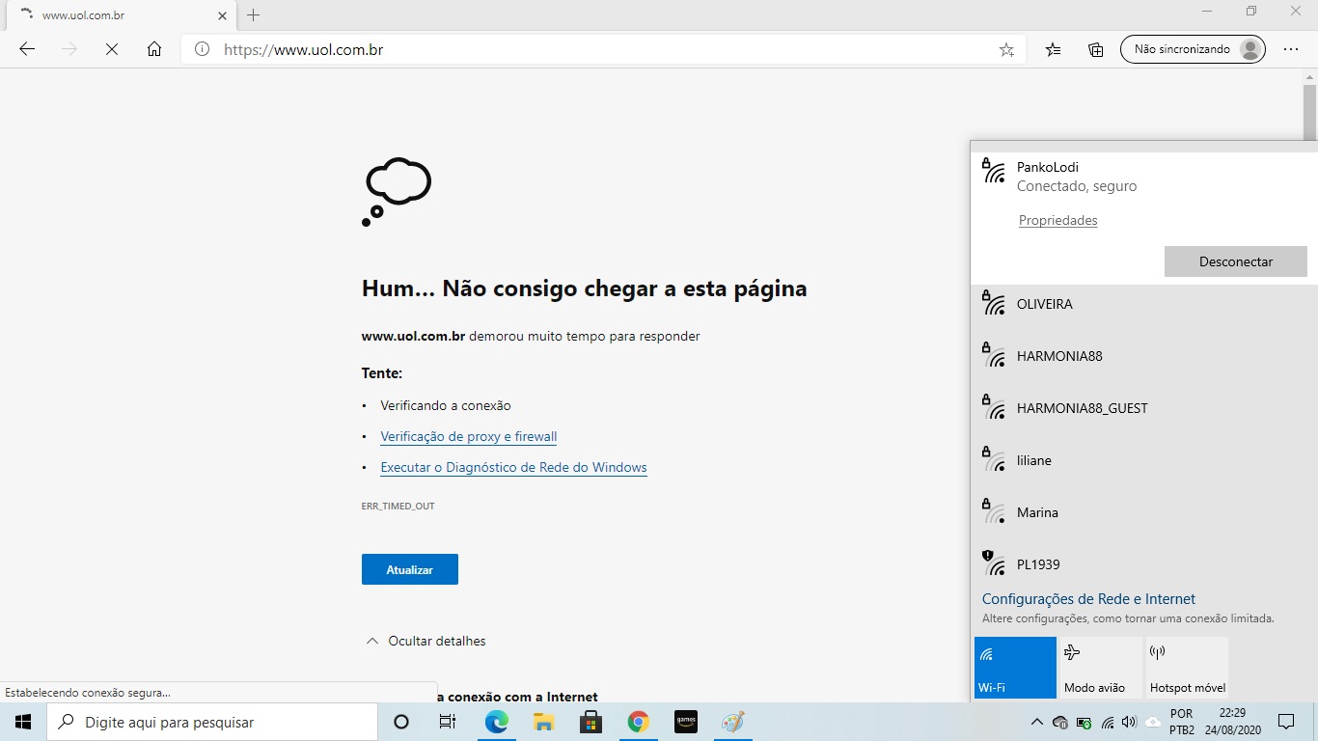Open Configurações de Rede e Internet

(1088, 599)
